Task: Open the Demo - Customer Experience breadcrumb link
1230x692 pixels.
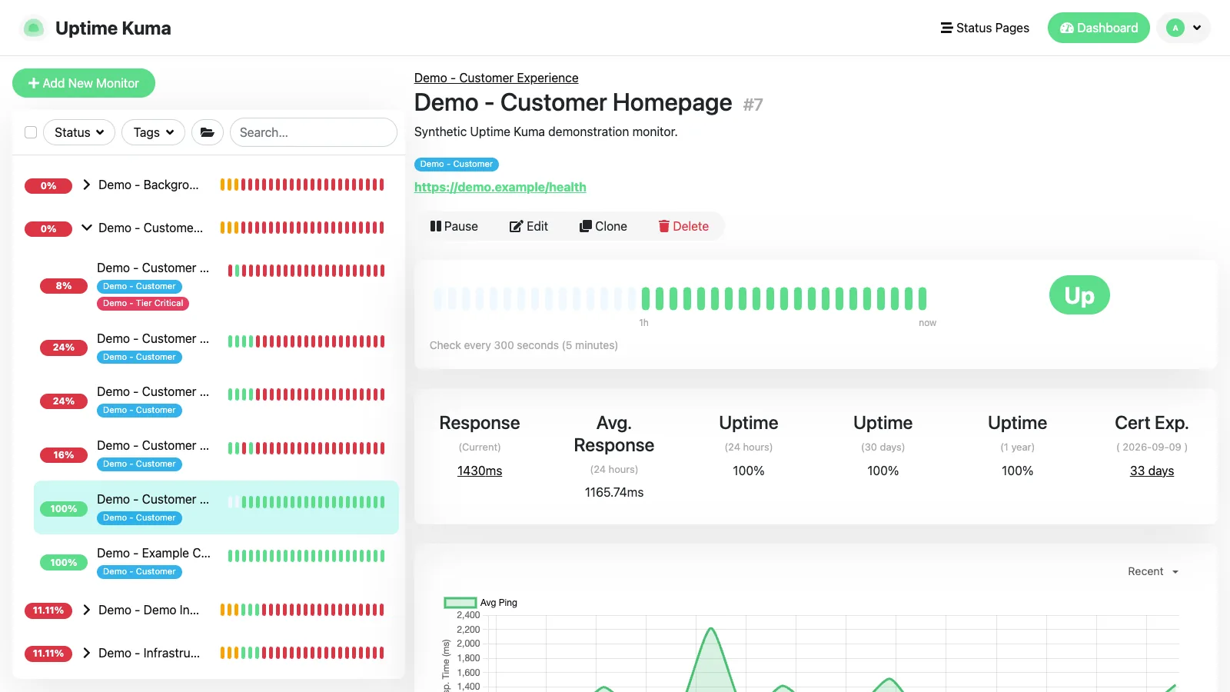Action: 496,78
